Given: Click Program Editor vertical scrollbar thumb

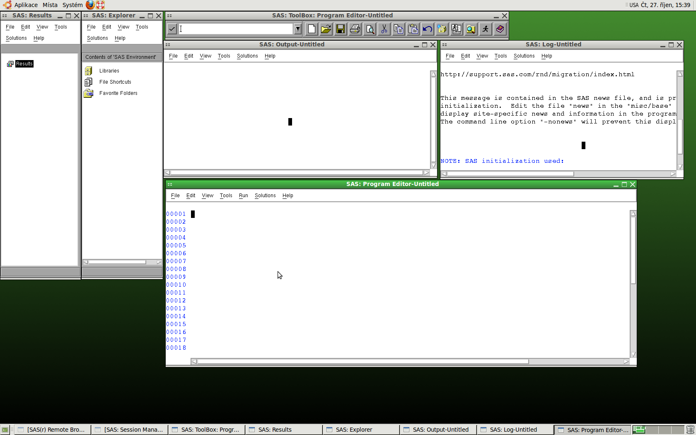Looking at the screenshot, I should tap(633, 250).
